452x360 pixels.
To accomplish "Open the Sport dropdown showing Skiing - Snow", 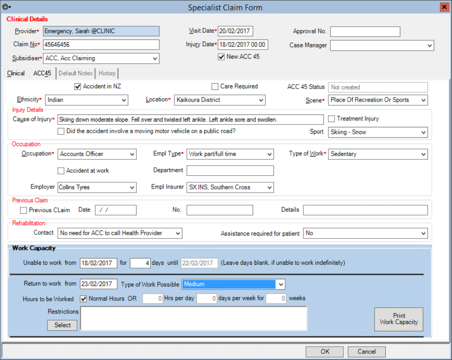I will point(423,133).
